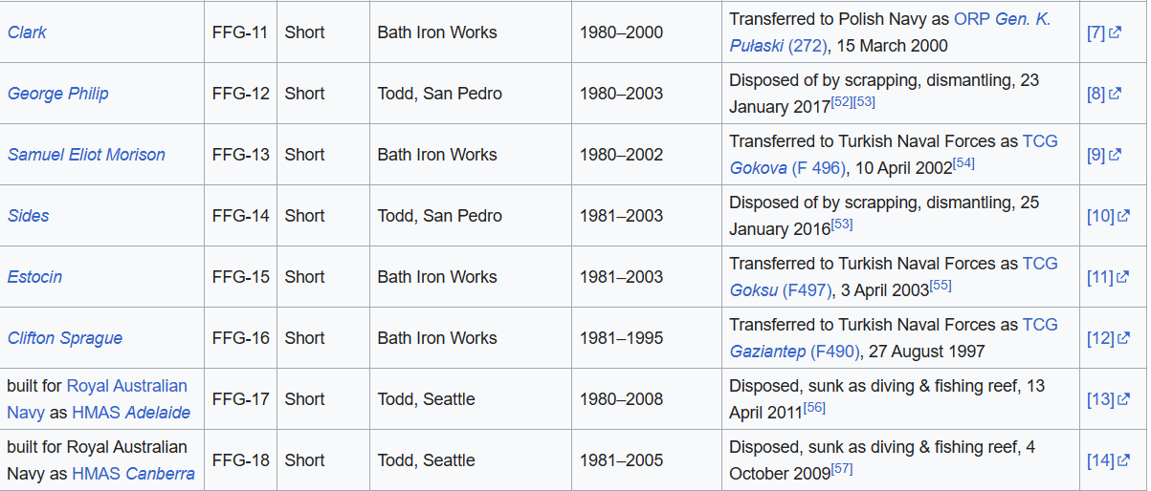Open external link icon for reference [14]

(1123, 460)
